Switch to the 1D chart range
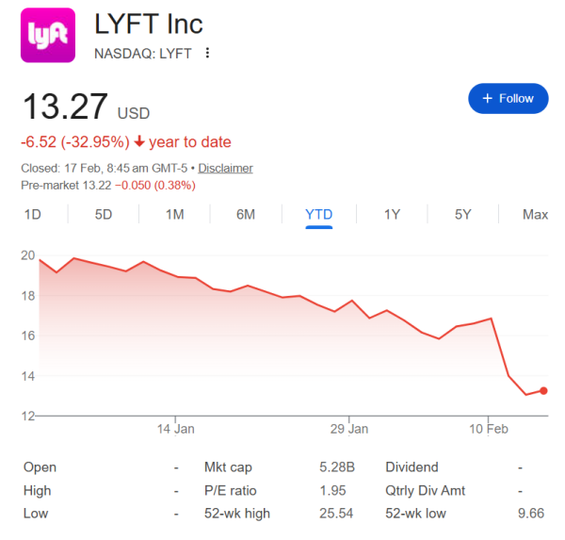 pyautogui.click(x=32, y=214)
